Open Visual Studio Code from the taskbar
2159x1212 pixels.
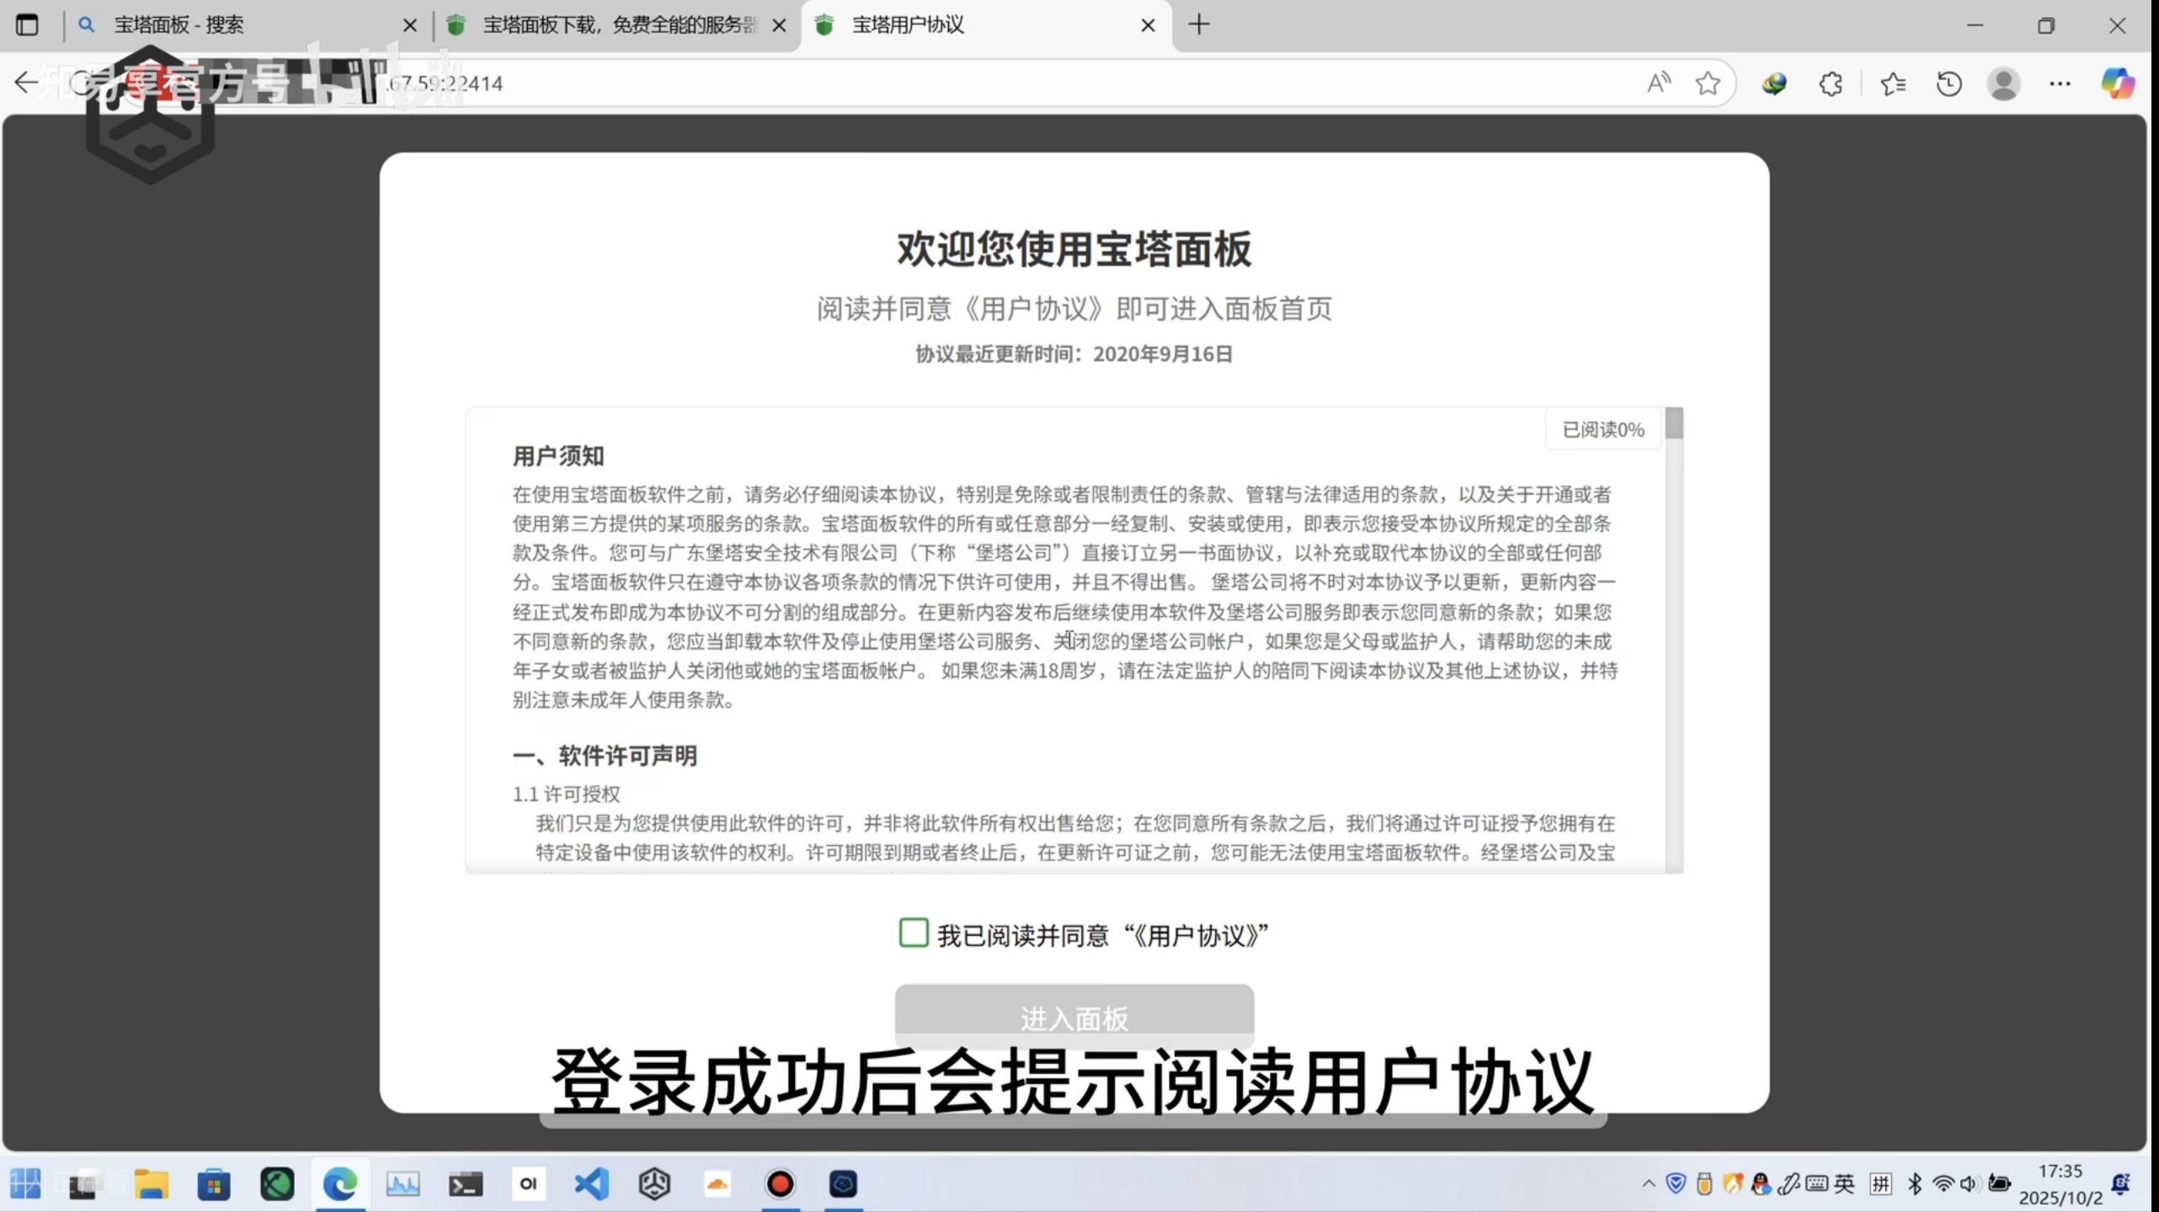[x=591, y=1184]
